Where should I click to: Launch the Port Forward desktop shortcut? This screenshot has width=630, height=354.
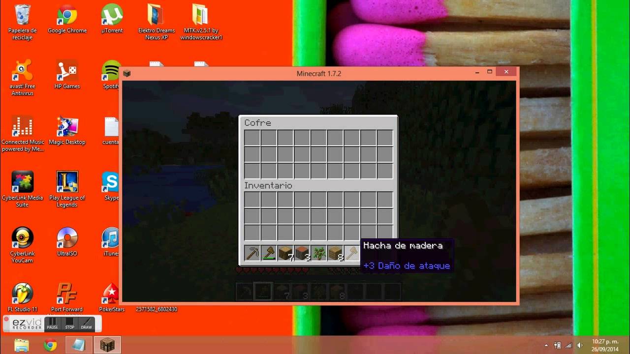(x=67, y=298)
